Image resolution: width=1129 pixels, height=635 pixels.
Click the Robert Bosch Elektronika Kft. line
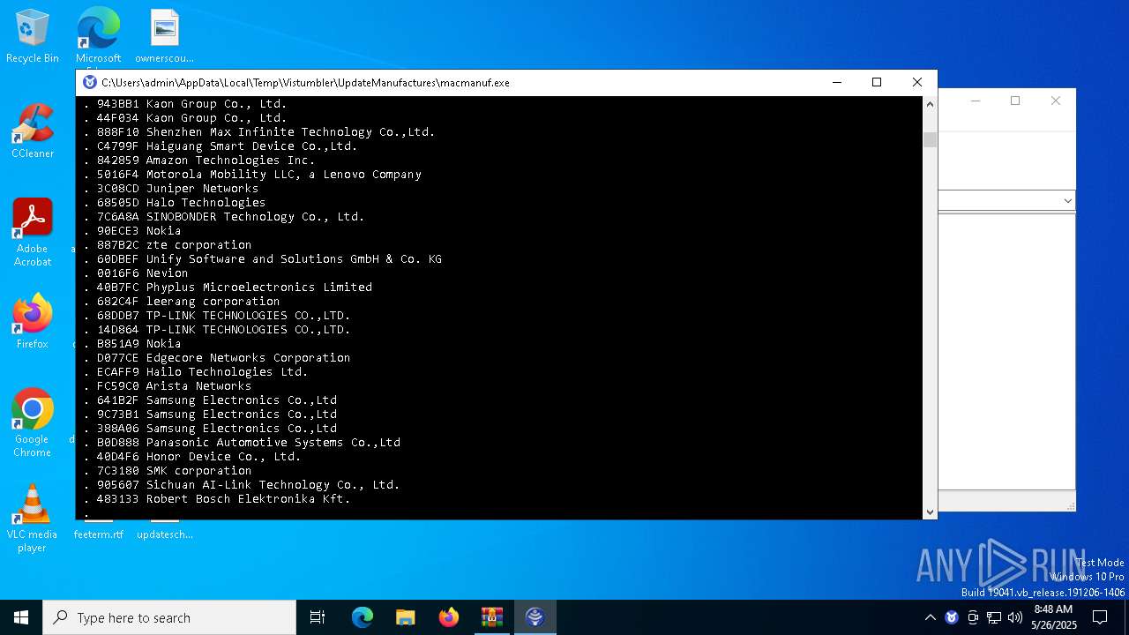point(217,499)
